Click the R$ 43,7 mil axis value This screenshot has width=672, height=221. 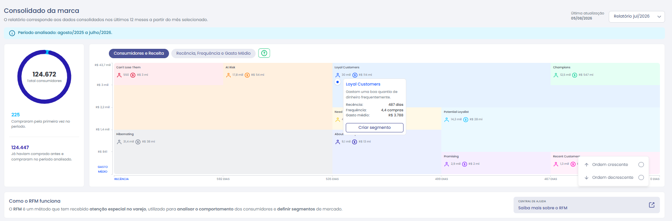pyautogui.click(x=103, y=65)
